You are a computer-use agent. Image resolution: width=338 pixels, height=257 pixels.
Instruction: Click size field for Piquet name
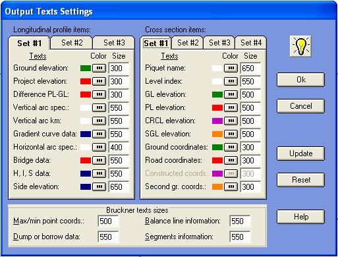click(x=250, y=69)
